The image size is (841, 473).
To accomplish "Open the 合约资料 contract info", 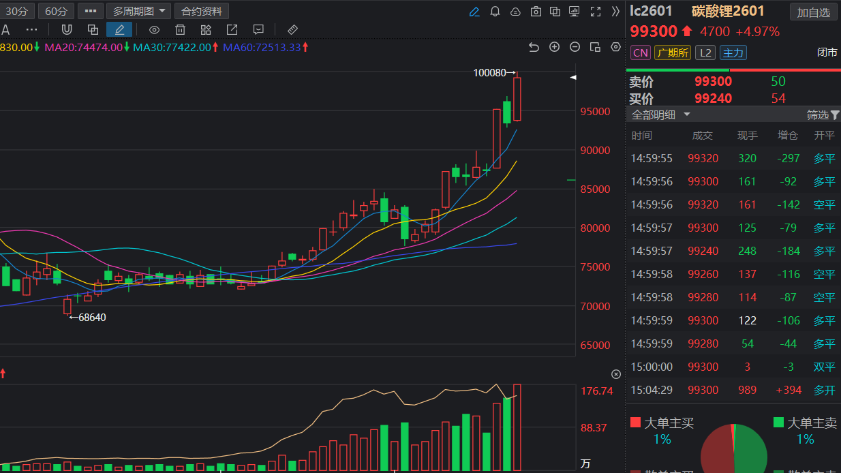I will (x=201, y=12).
